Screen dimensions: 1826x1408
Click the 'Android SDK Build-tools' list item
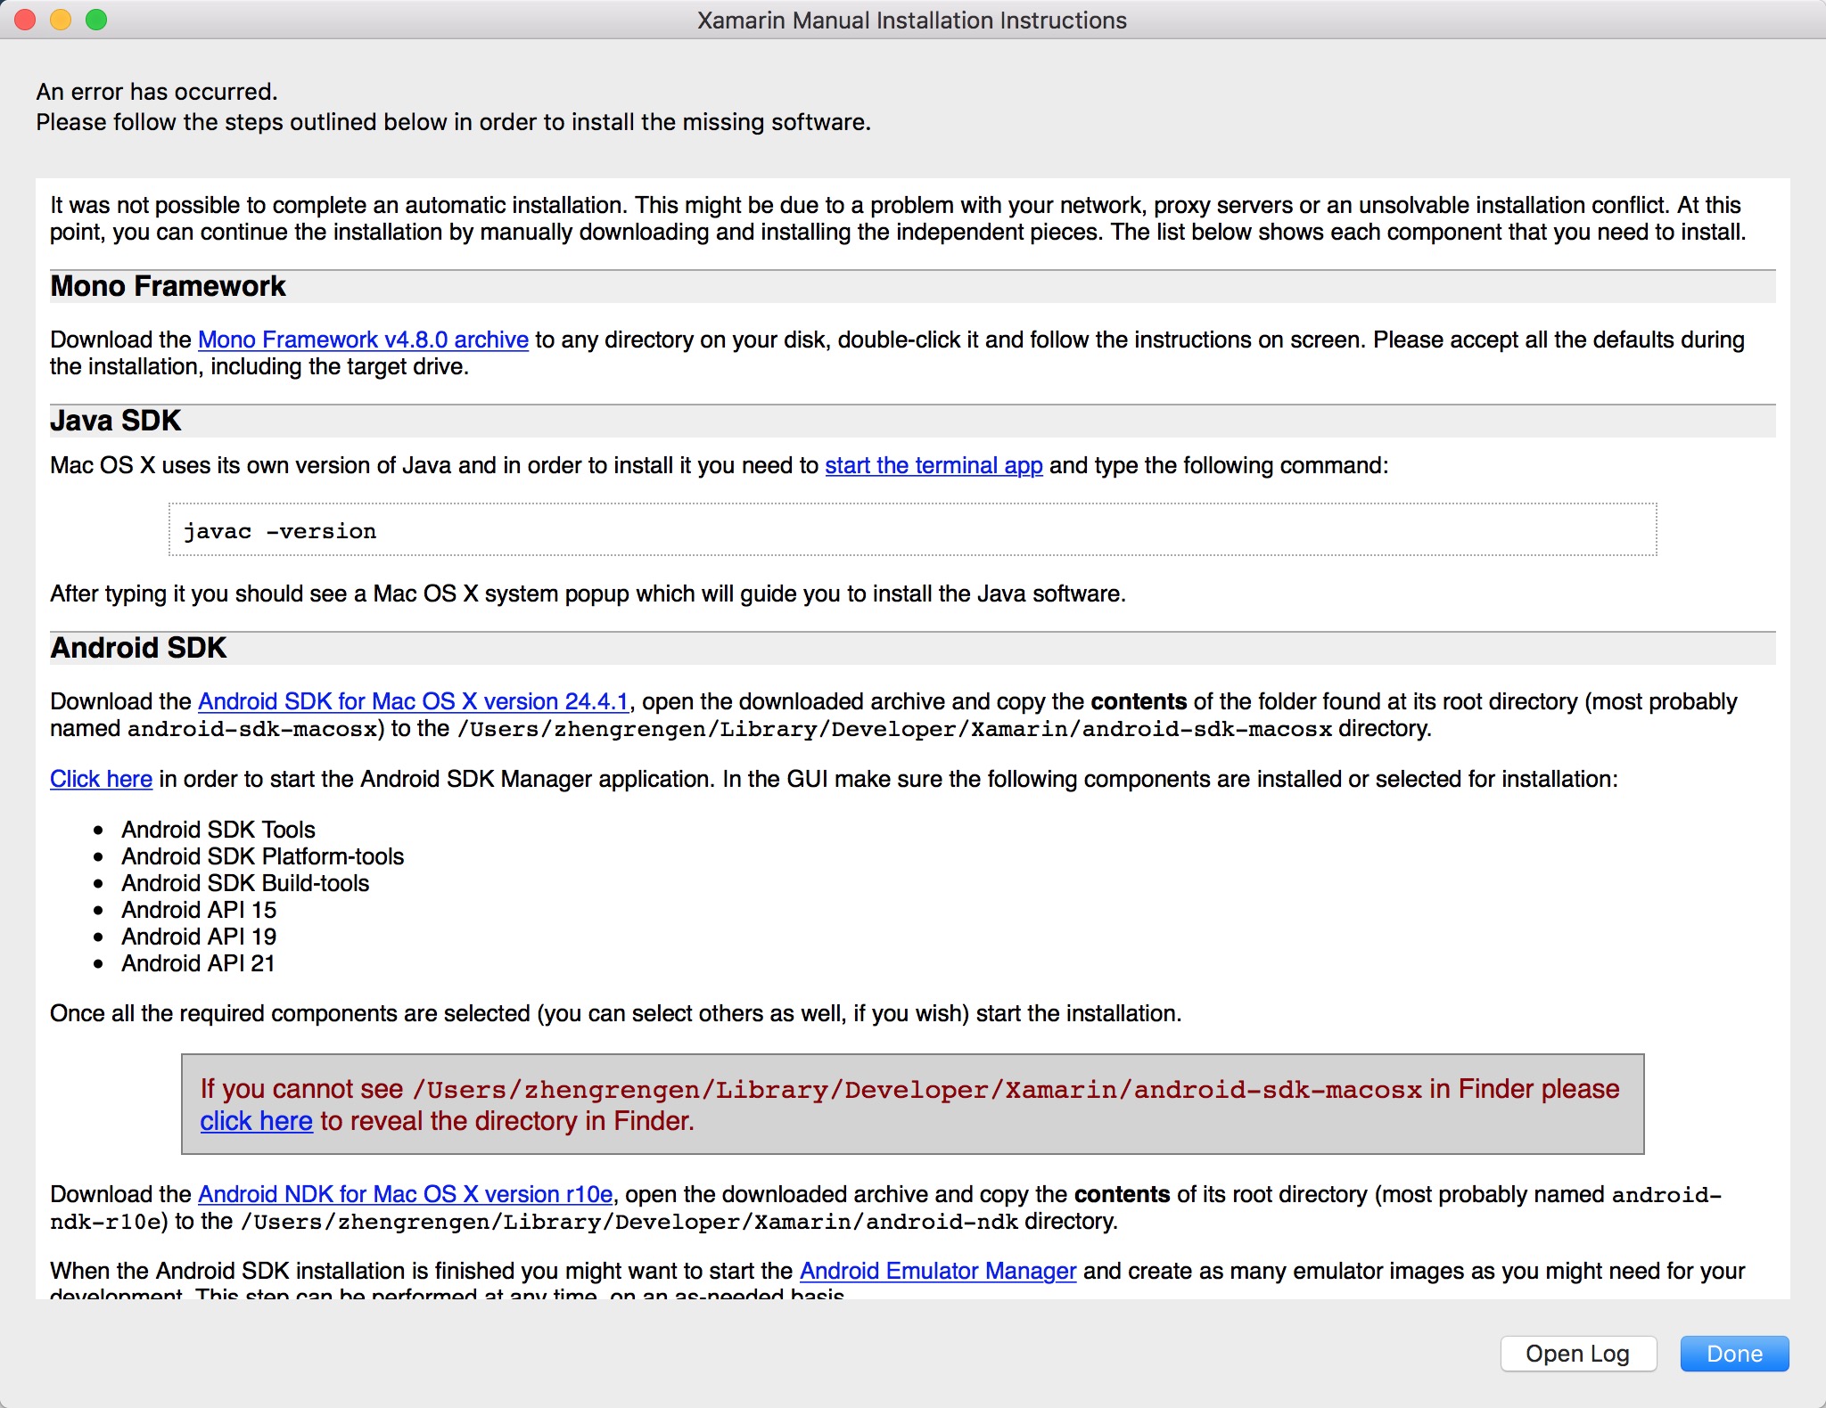245,883
